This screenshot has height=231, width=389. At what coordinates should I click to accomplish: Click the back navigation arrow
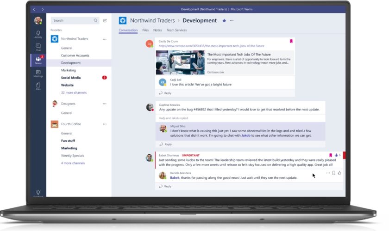[x=34, y=9]
